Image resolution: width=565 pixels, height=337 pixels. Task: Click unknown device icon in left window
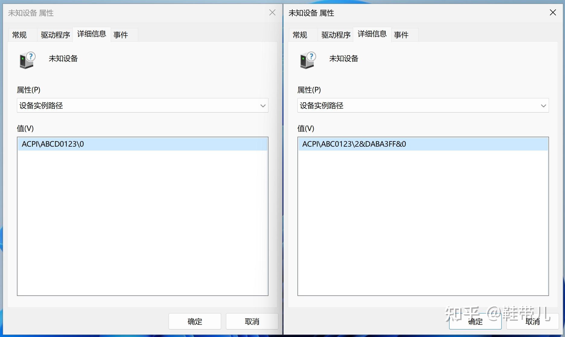pyautogui.click(x=27, y=60)
